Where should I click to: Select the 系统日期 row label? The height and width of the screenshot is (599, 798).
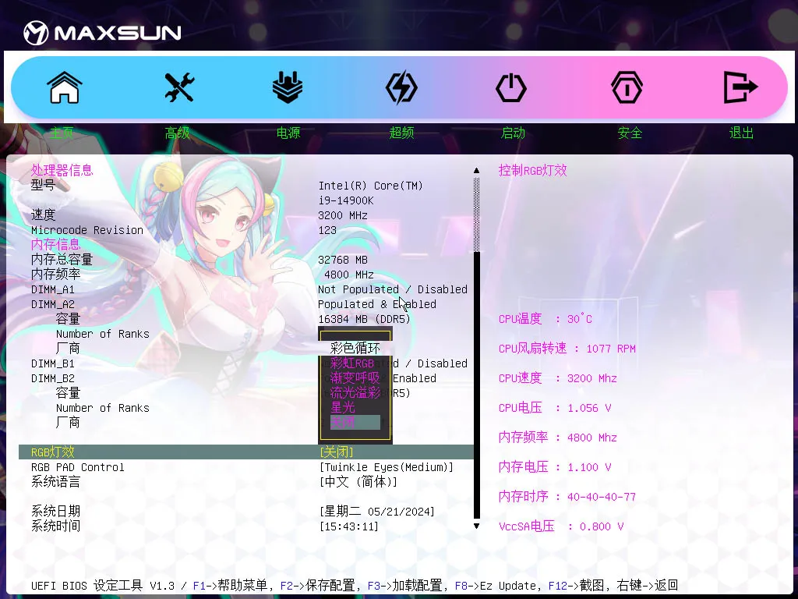click(55, 512)
